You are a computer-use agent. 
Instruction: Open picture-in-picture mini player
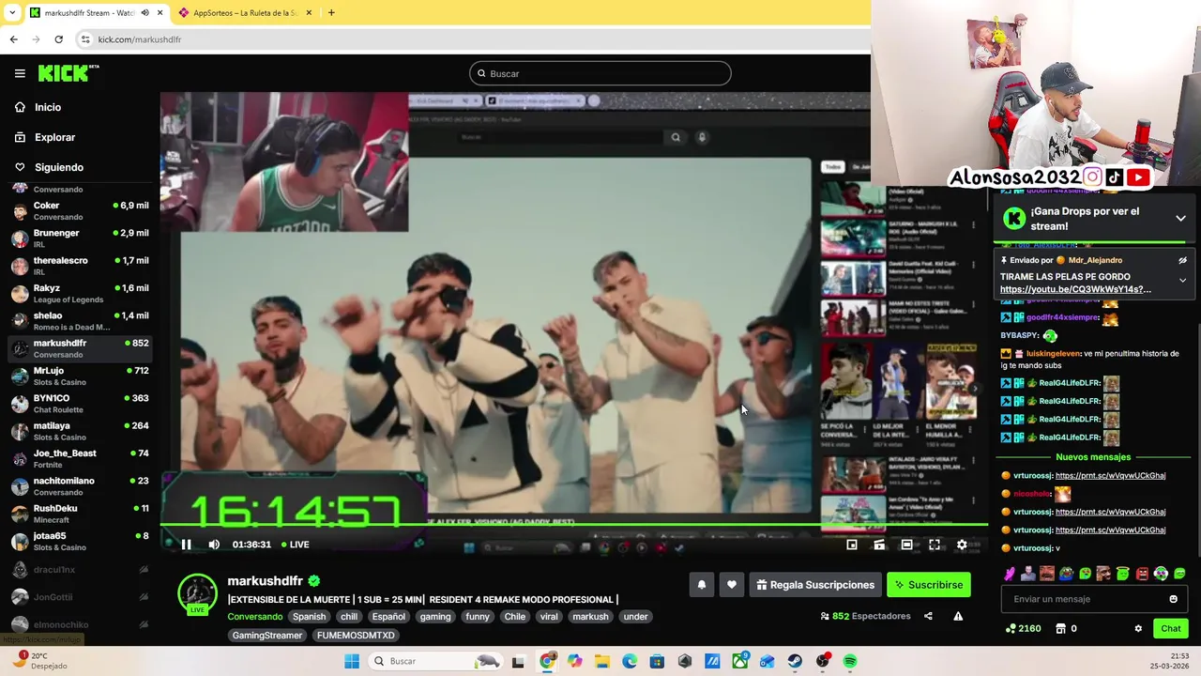852,545
